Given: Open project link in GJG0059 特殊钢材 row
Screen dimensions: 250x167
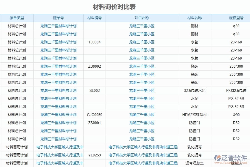Looking at the screenshot, I should [142, 115].
